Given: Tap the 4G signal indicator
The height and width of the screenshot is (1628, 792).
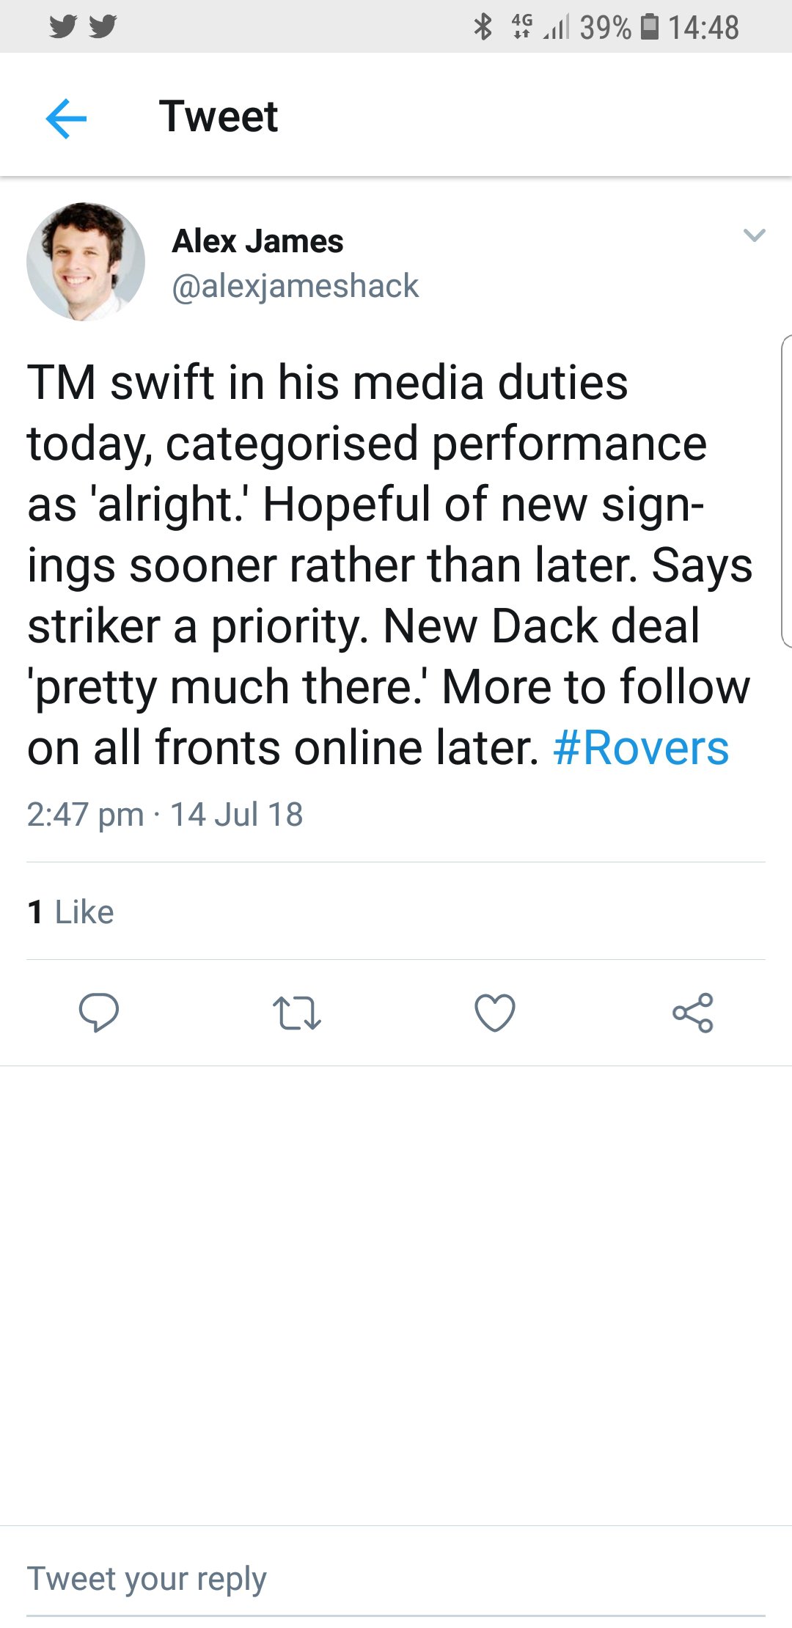Looking at the screenshot, I should pyautogui.click(x=521, y=27).
